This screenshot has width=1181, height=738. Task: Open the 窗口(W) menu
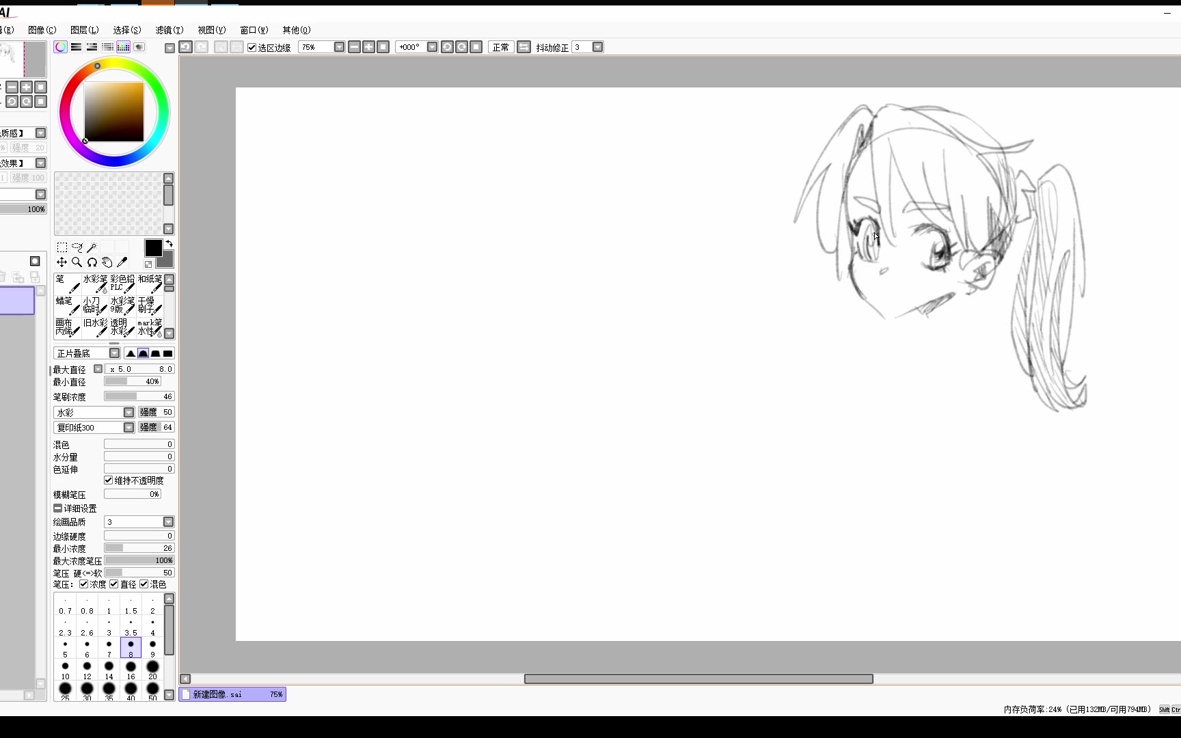[254, 30]
